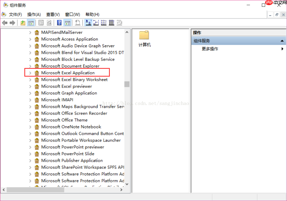Toggle the Show/Hide Console Tree icon

pyautogui.click(x=31, y=23)
